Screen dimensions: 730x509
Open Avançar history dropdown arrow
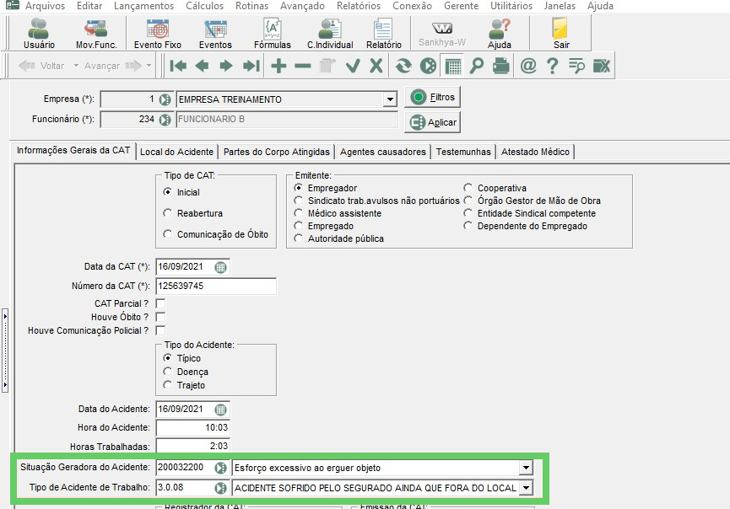tap(149, 66)
